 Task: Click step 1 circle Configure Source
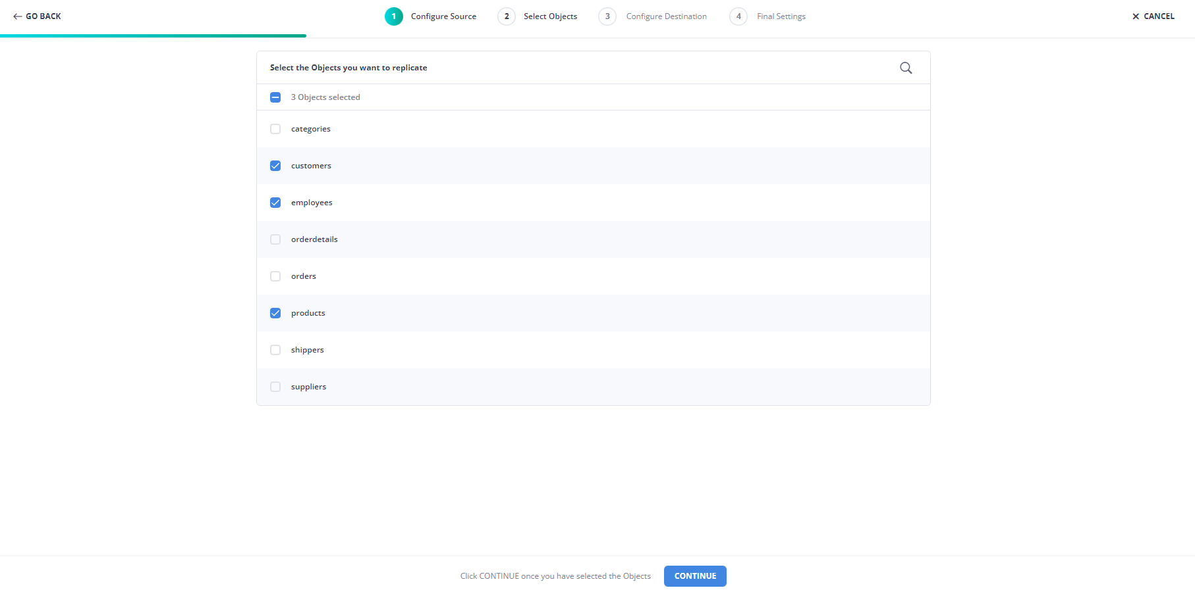tap(394, 16)
